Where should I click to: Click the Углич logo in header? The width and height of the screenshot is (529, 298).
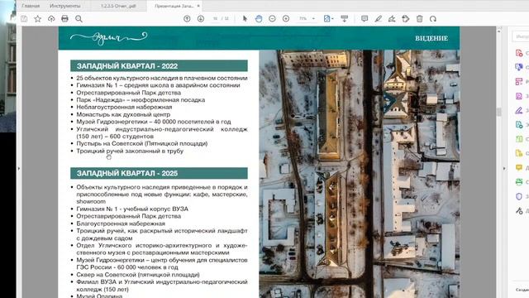click(108, 38)
